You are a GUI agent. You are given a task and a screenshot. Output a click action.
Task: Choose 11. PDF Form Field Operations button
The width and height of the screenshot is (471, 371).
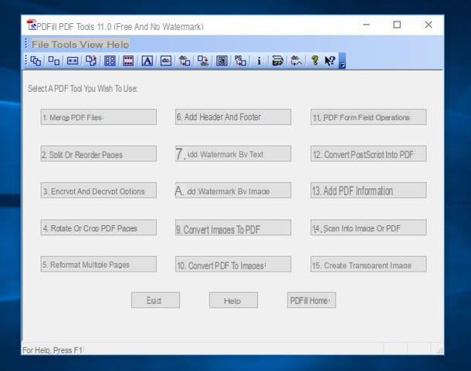368,117
